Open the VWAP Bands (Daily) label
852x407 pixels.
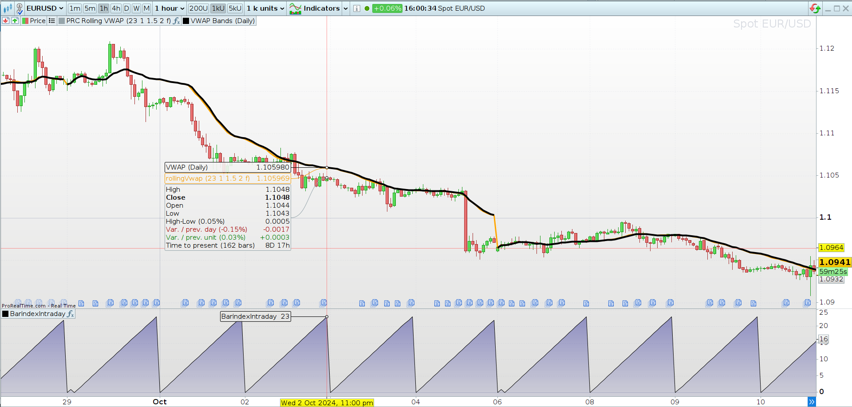tap(223, 21)
